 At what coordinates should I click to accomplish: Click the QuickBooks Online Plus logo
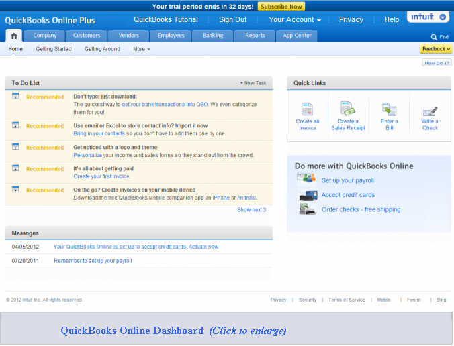click(x=50, y=21)
